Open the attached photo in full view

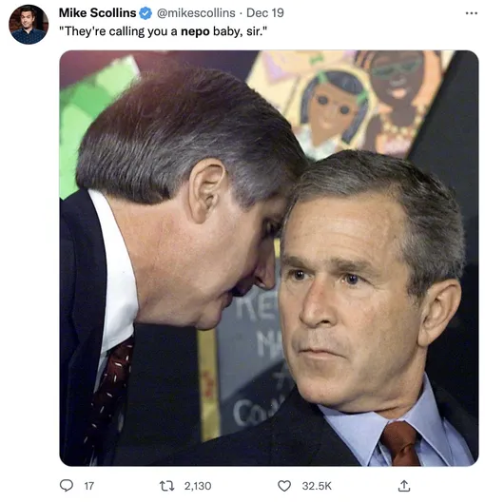coord(269,258)
